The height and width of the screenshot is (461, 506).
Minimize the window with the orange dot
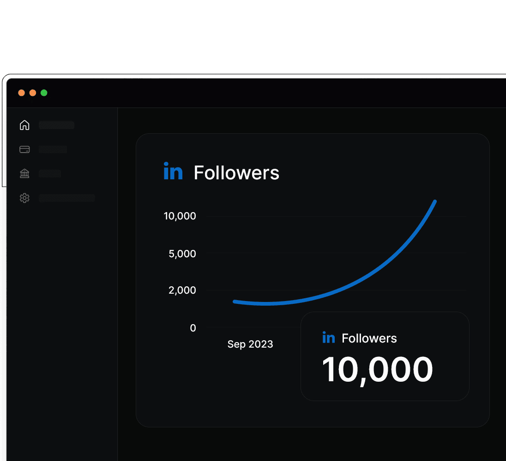click(x=33, y=93)
